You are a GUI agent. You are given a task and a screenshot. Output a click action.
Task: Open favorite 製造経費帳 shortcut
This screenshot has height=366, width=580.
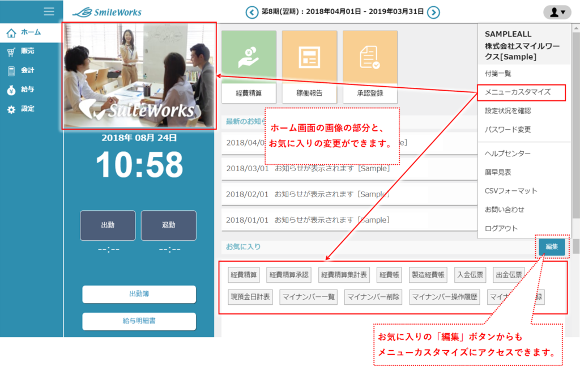[428, 275]
